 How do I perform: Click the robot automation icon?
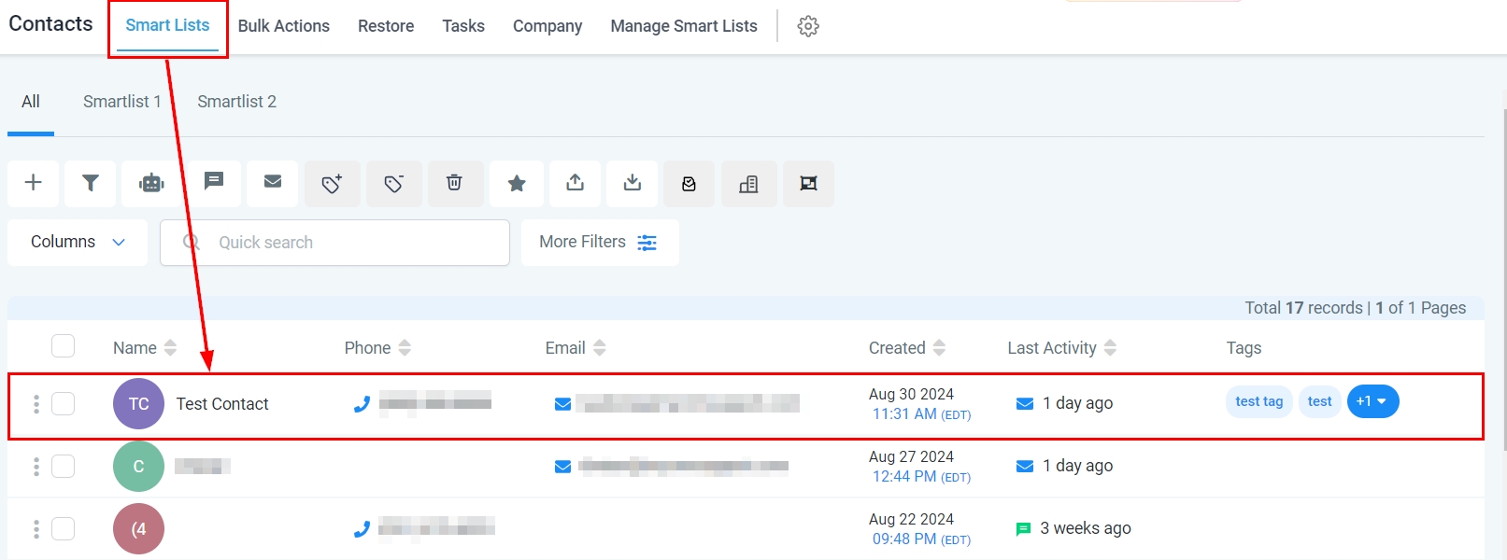151,183
